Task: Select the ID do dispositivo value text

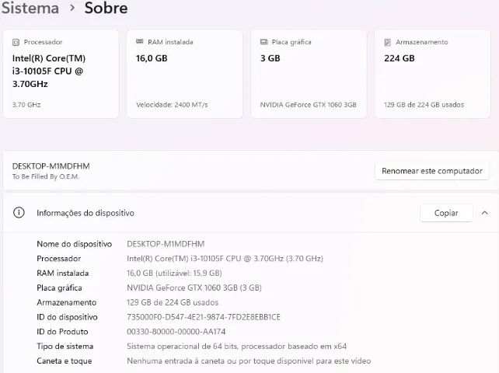Action: coord(204,317)
